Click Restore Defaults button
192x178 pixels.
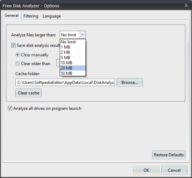169,155
